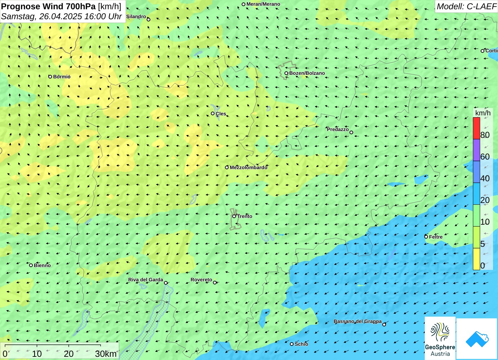Select the light-blue 20–40 legend swatch
This screenshot has width=498, height=360.
[x=476, y=194]
